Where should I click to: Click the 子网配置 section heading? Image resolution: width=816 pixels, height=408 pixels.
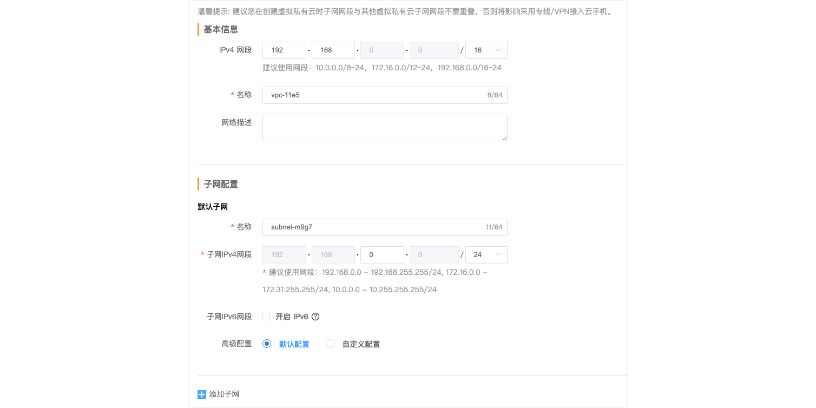[x=220, y=184]
